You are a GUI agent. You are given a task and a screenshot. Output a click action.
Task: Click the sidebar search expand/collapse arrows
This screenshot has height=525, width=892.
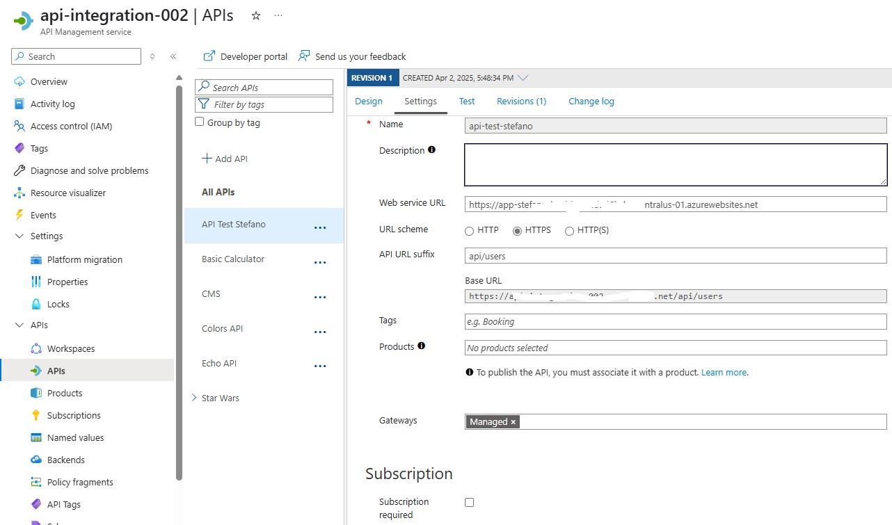[152, 56]
